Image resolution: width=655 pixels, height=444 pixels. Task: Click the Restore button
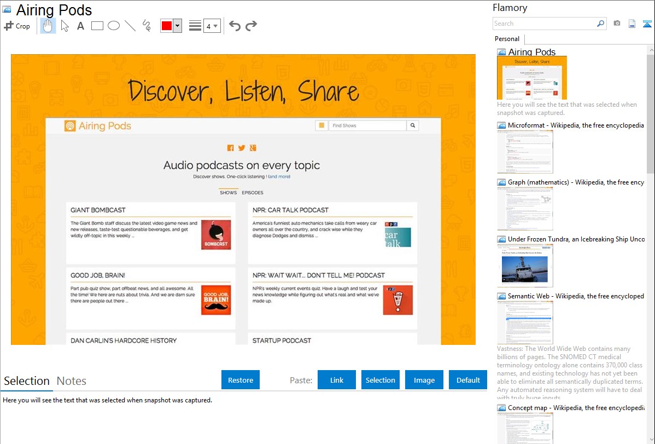(241, 380)
